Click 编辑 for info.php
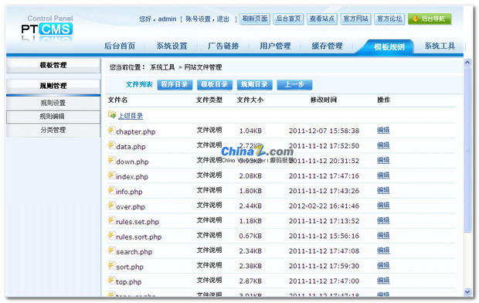Screen dimensions: 479x303 click(x=383, y=190)
